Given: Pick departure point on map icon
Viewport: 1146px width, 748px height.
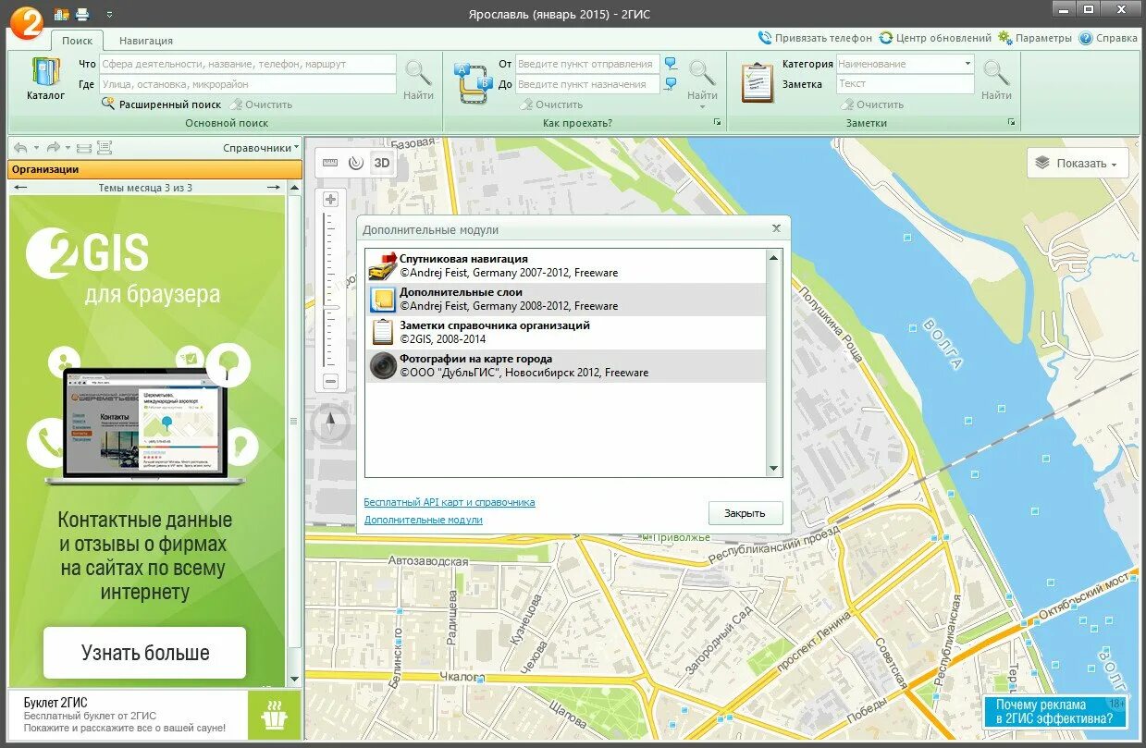Looking at the screenshot, I should [x=671, y=64].
